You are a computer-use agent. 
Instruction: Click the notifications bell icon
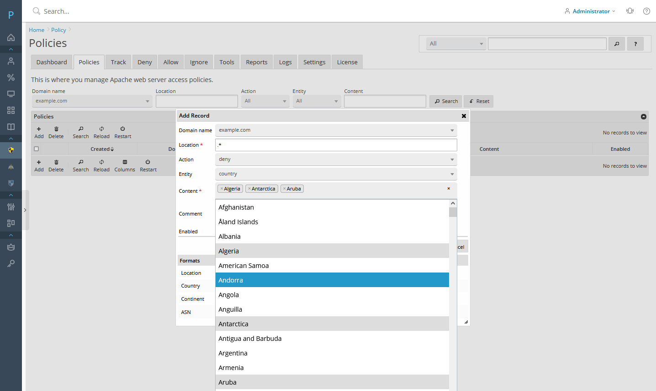(630, 11)
